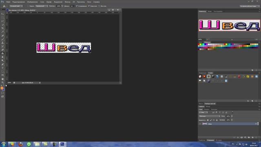Open the layer blend mode dropdown
Image resolution: width=261 pixels, height=147 pixels.
tap(210, 116)
